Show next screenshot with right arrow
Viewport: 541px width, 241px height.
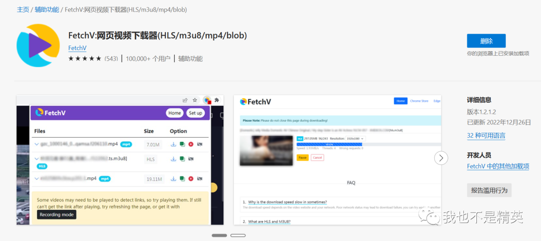(x=441, y=158)
